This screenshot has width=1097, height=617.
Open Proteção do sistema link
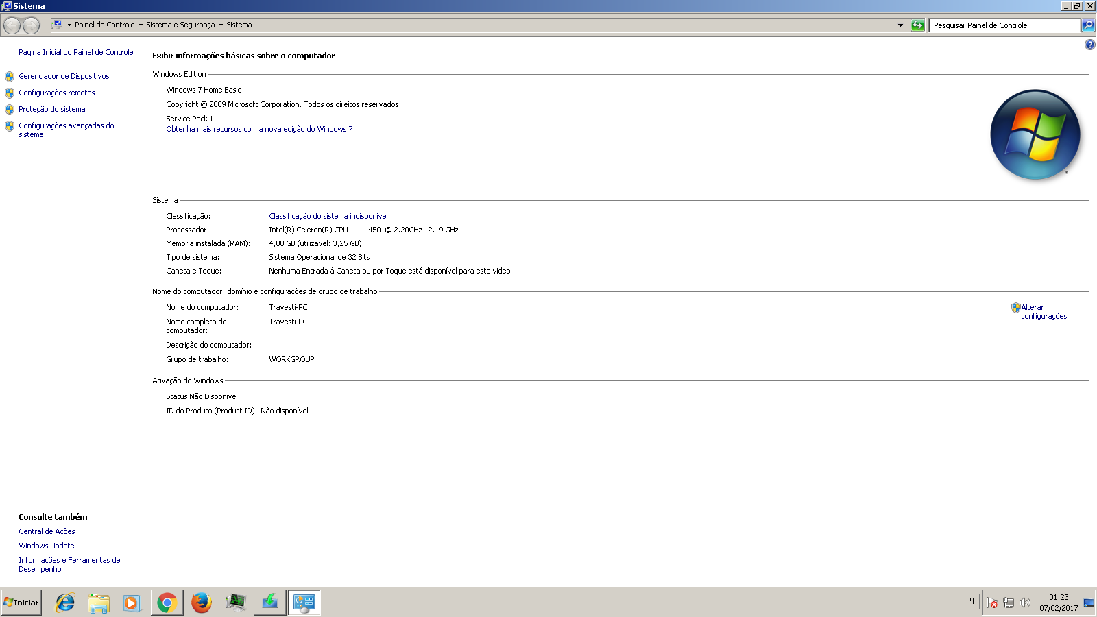[x=52, y=109]
